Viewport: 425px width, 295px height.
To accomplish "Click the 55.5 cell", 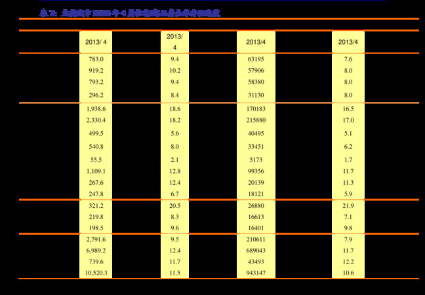I will [x=96, y=160].
